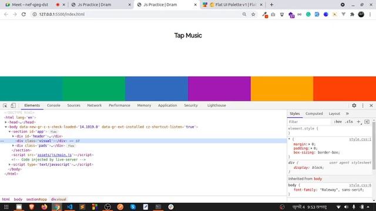Switch to the Flat UI Palette browser tab
The width and height of the screenshot is (376, 211).
[x=233, y=5]
